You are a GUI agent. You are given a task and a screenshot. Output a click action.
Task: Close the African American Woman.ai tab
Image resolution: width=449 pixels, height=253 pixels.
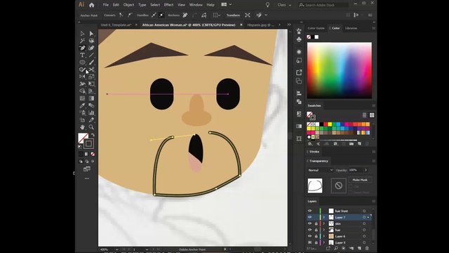point(241,25)
